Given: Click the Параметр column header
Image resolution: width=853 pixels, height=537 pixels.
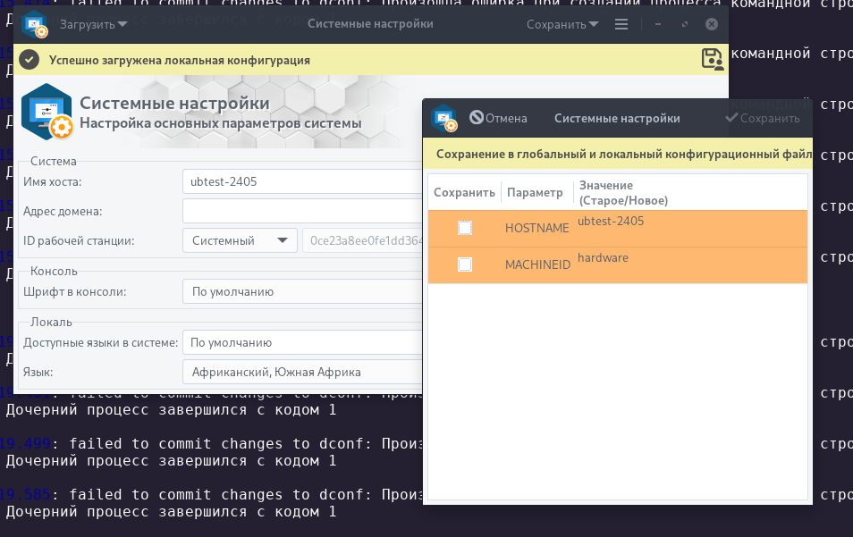Looking at the screenshot, I should [535, 192].
